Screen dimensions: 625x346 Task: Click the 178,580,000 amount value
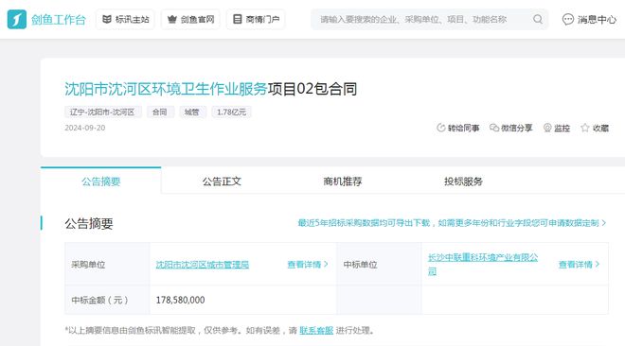180,300
